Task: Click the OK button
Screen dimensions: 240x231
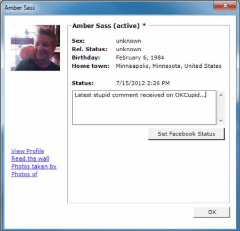Action: (x=212, y=212)
